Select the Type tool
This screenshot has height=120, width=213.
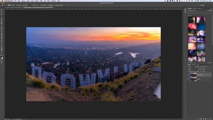tap(2, 43)
